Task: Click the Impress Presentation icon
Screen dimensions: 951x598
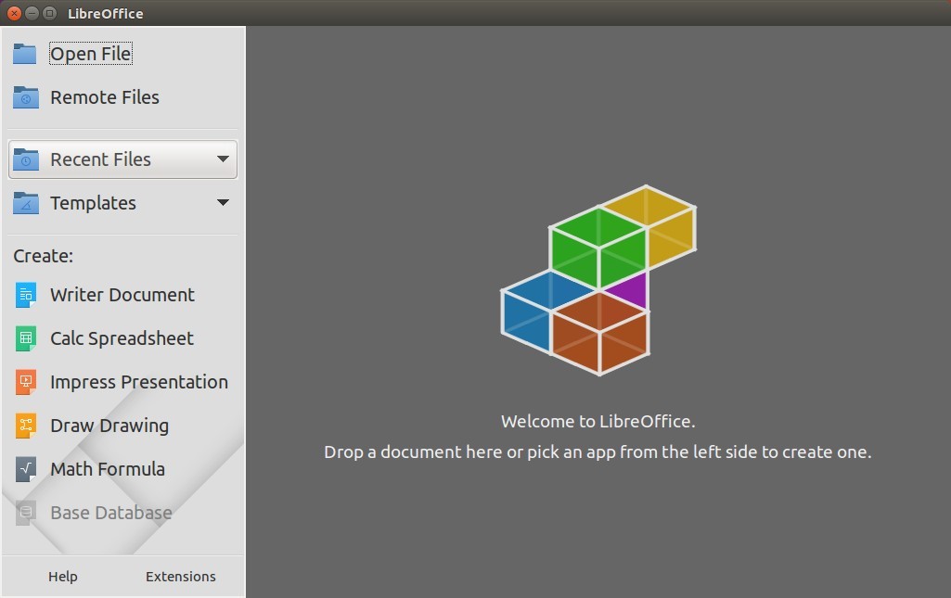Action: 25,382
